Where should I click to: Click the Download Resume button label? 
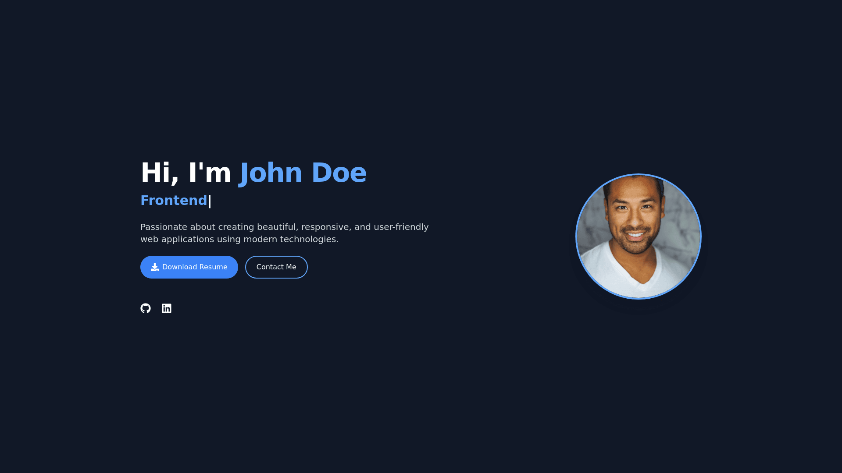(x=195, y=267)
